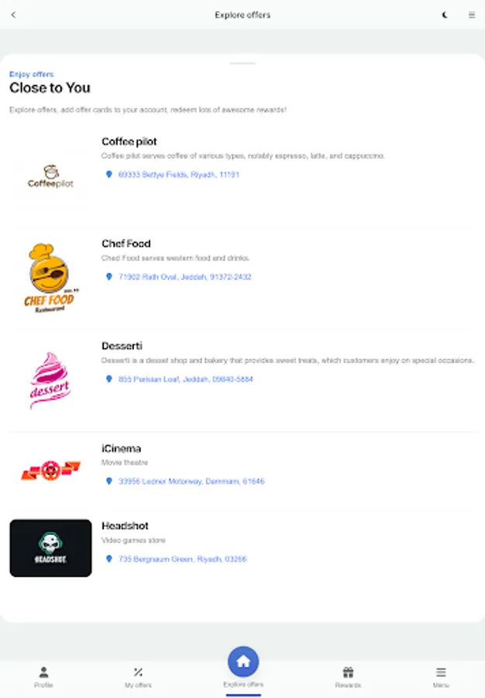The width and height of the screenshot is (485, 698).
Task: Open the Menu tab in the bottom bar
Action: 441,677
